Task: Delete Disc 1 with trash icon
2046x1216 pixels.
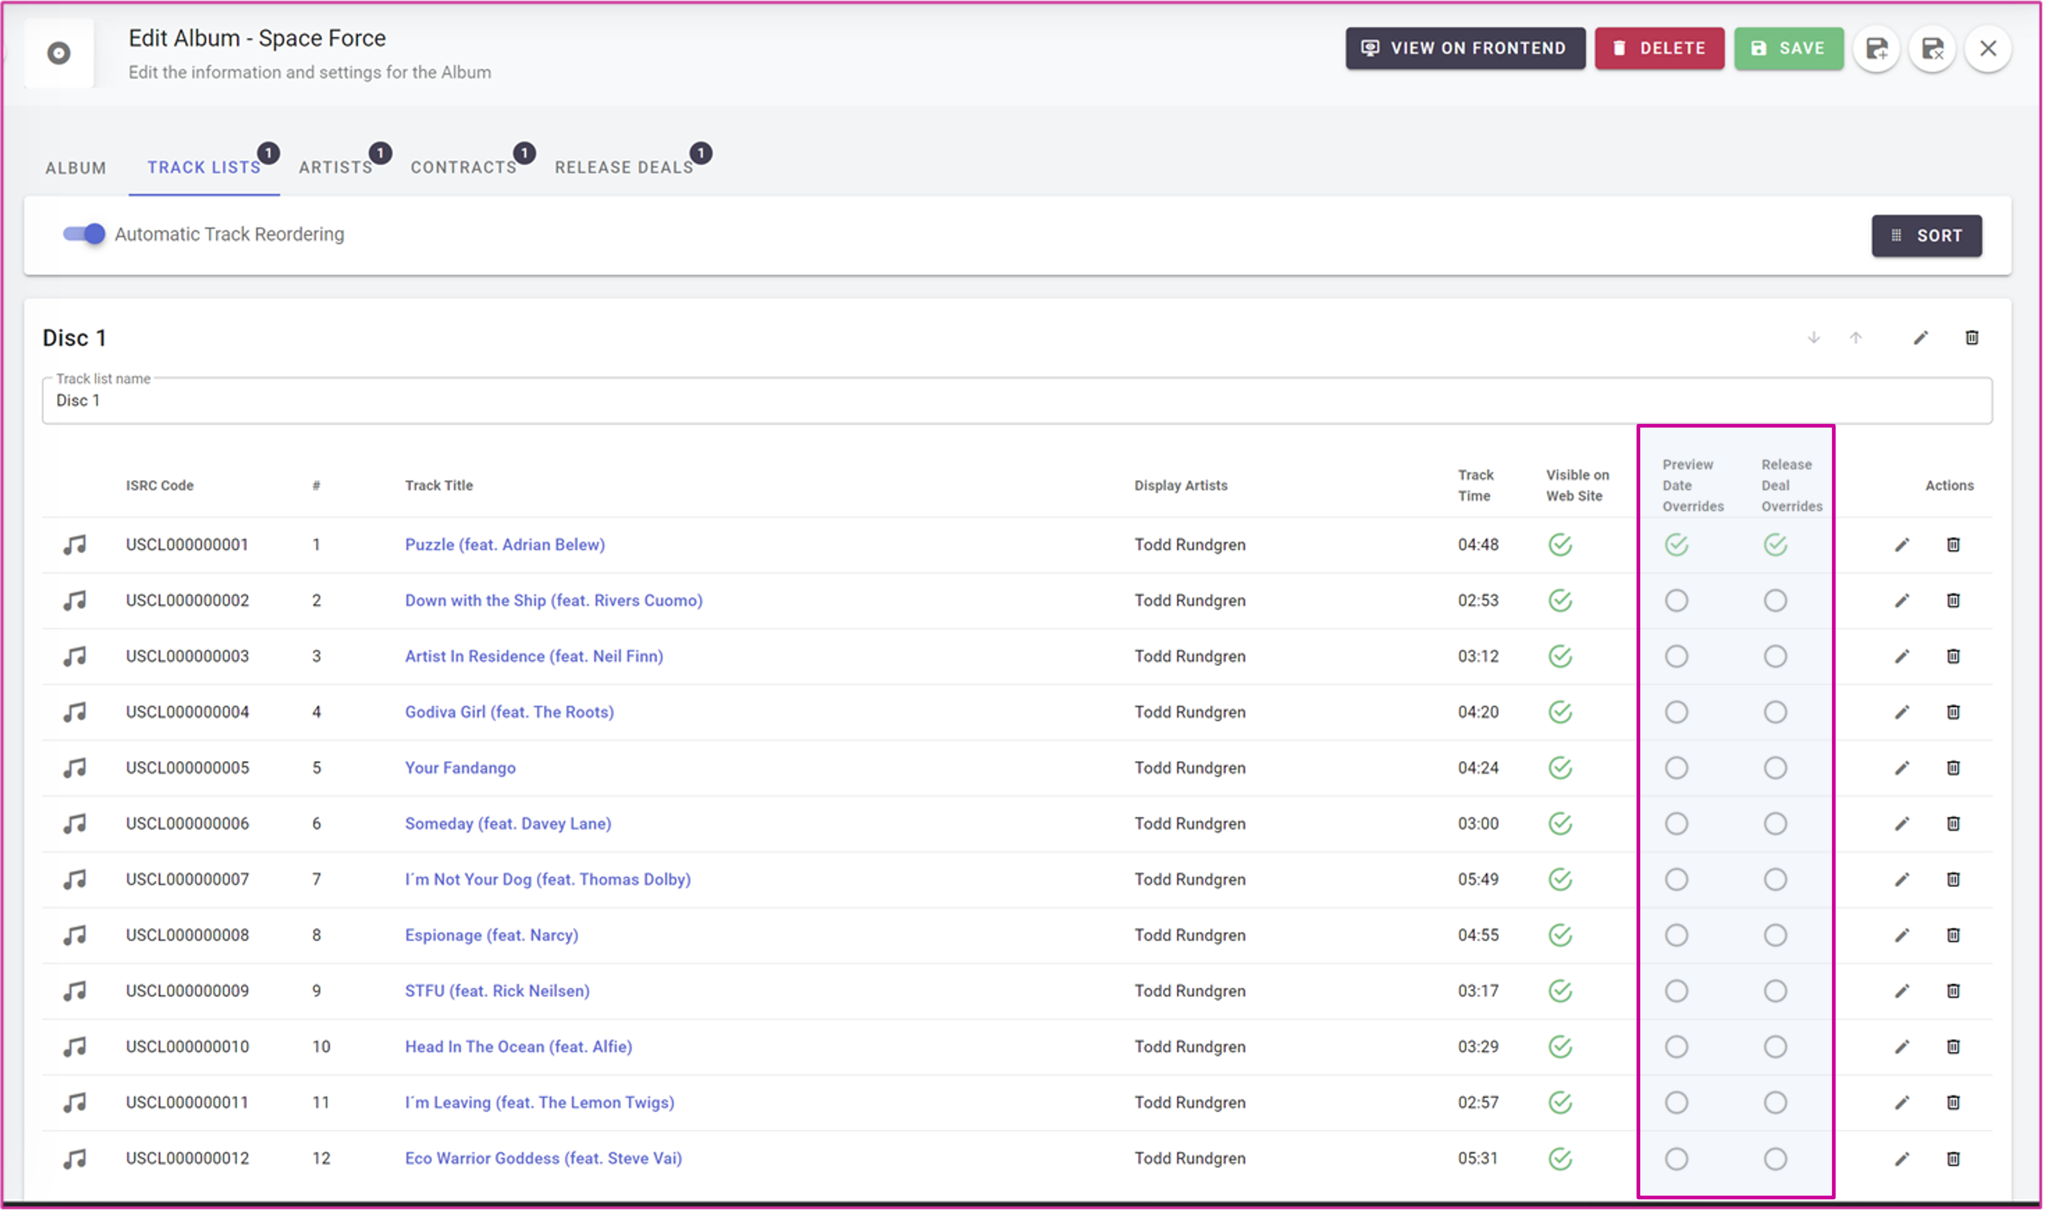Action: coord(1971,337)
